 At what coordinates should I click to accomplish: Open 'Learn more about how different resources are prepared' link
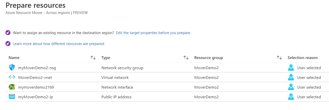(59, 44)
